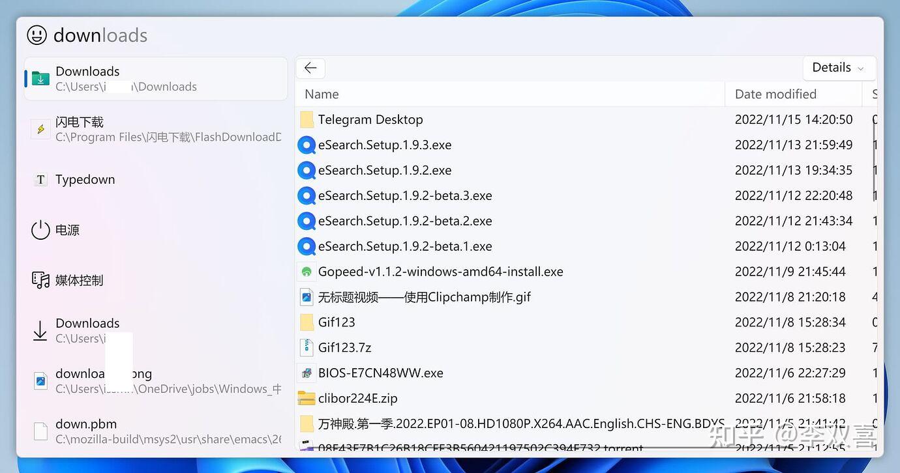Click the green Downloads folder icon in sidebar
900x473 pixels.
click(x=40, y=78)
